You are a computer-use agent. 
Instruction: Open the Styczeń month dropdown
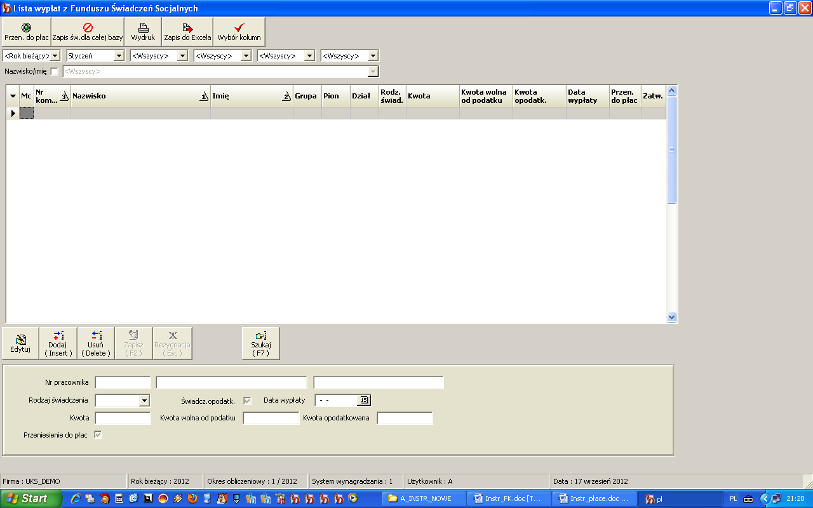pos(119,56)
